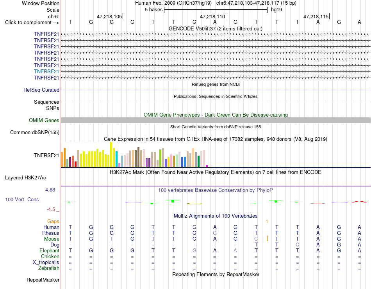371x289 pixels.
Task: Open 'Repeating Elements by RepeatMasker' track title
Action: coord(216,275)
